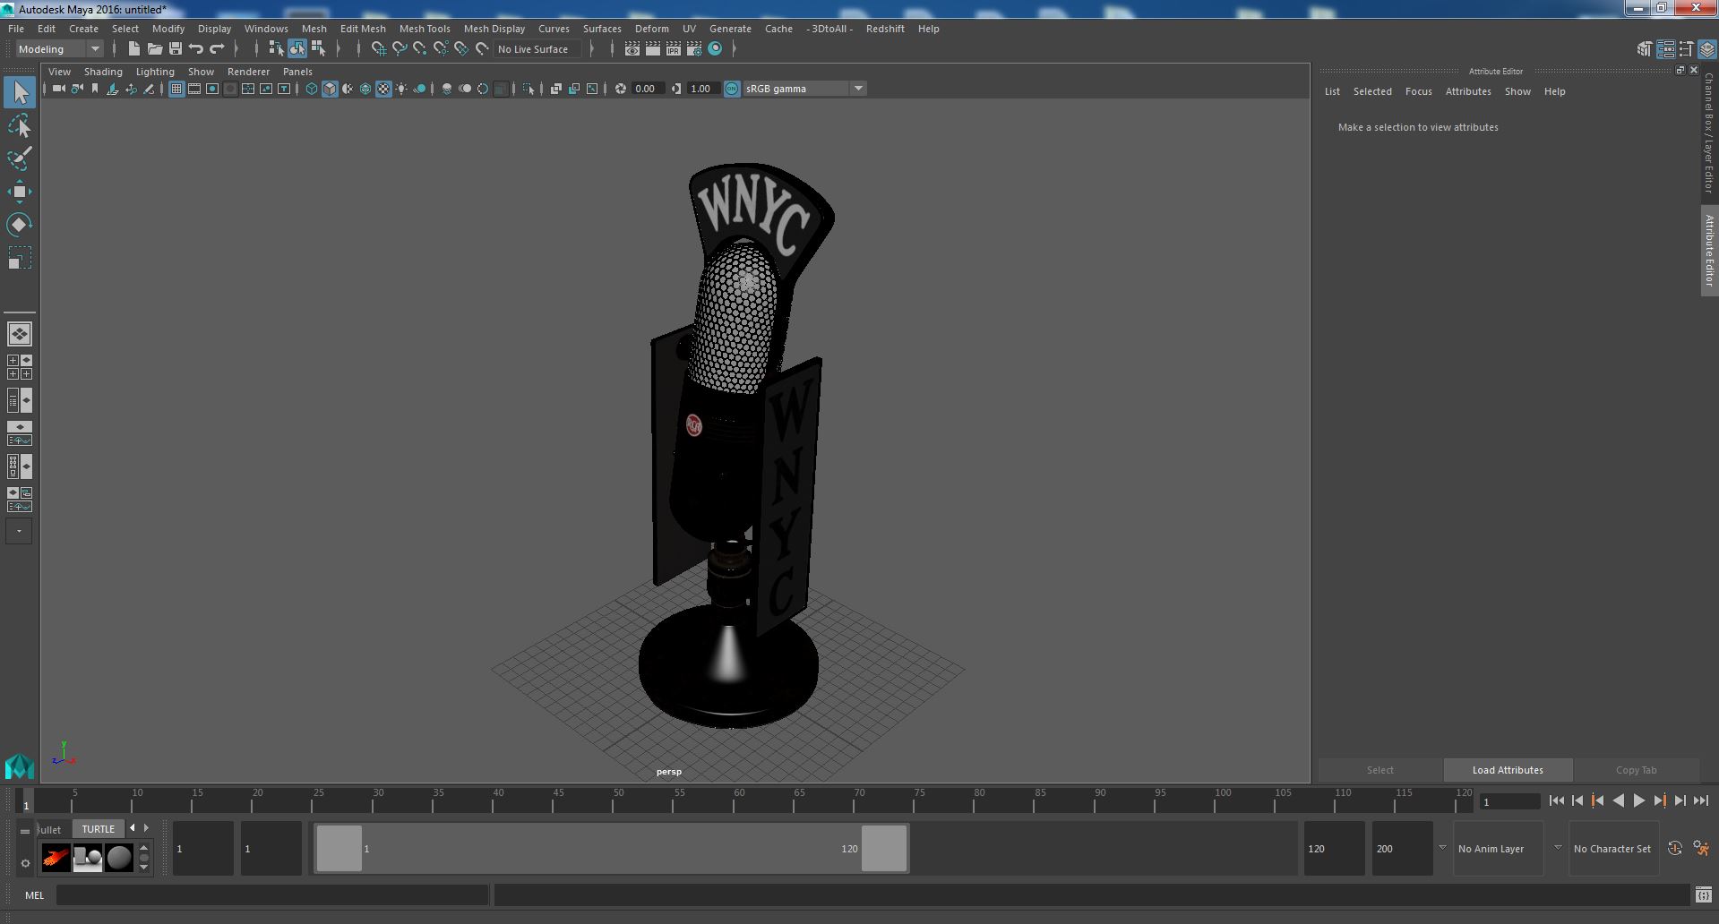This screenshot has width=1719, height=924.
Task: Enable snap to curves
Action: [400, 49]
